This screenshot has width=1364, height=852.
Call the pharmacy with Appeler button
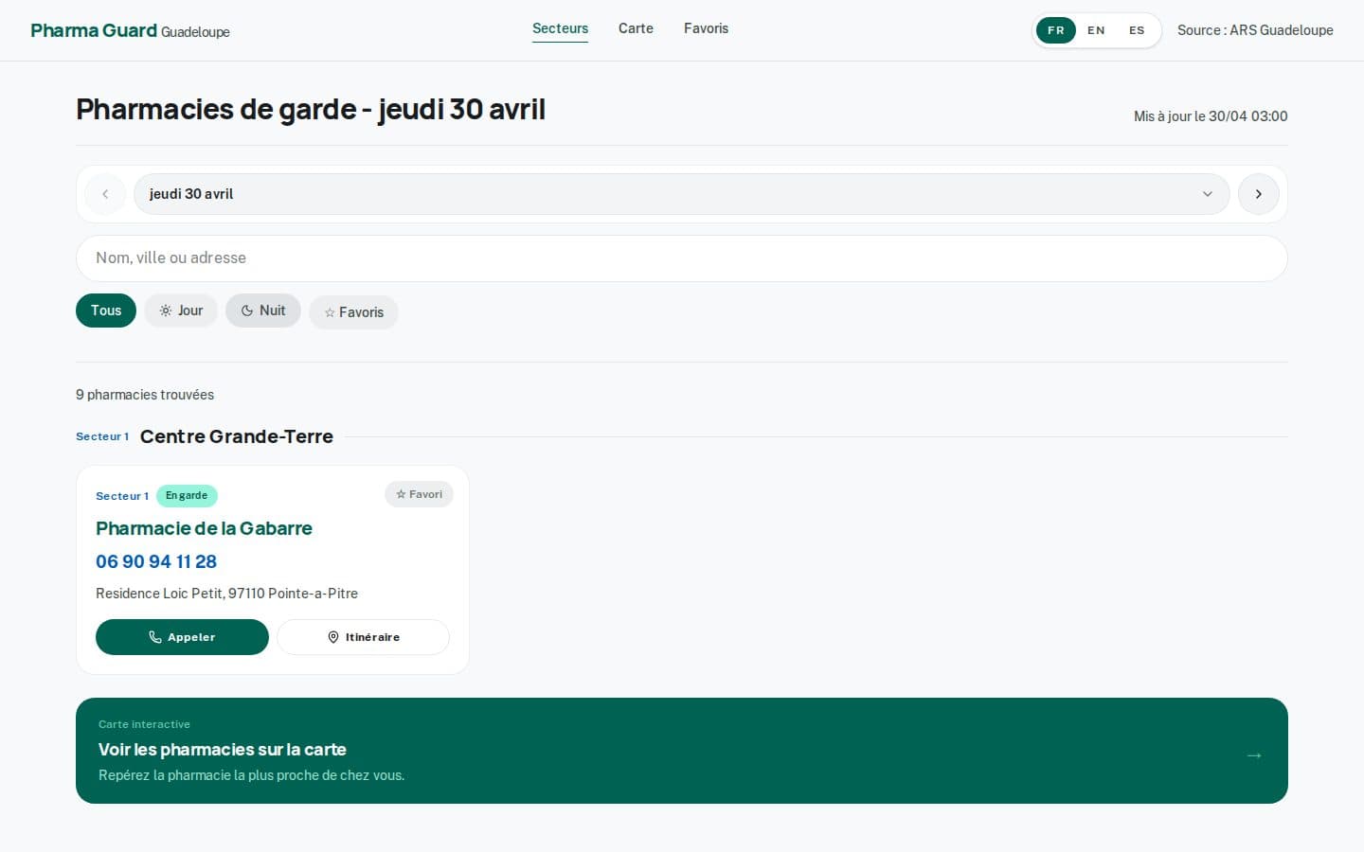click(x=182, y=637)
